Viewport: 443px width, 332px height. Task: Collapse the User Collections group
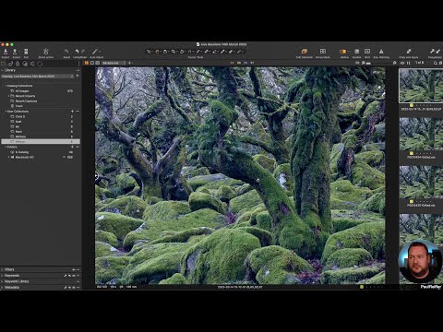click(x=6, y=112)
